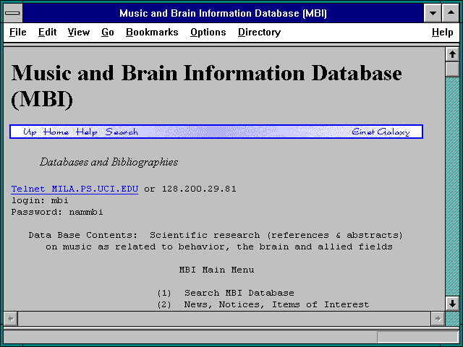Click Home in the blue navigation banner

point(56,132)
